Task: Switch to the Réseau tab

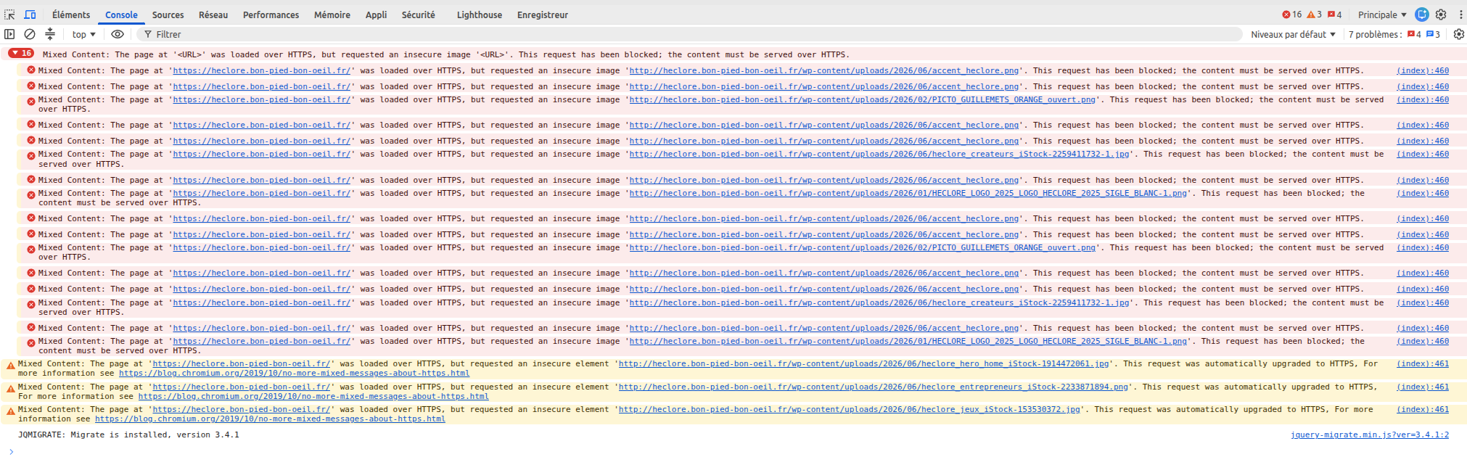Action: point(213,15)
